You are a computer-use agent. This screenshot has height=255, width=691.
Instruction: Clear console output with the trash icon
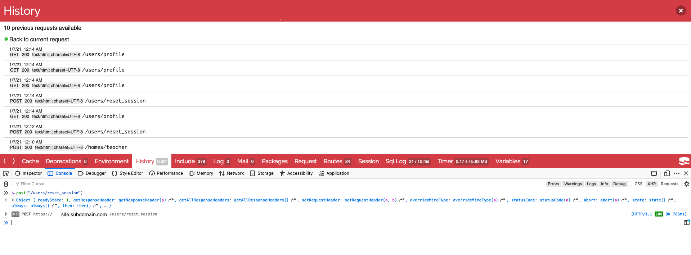point(6,184)
